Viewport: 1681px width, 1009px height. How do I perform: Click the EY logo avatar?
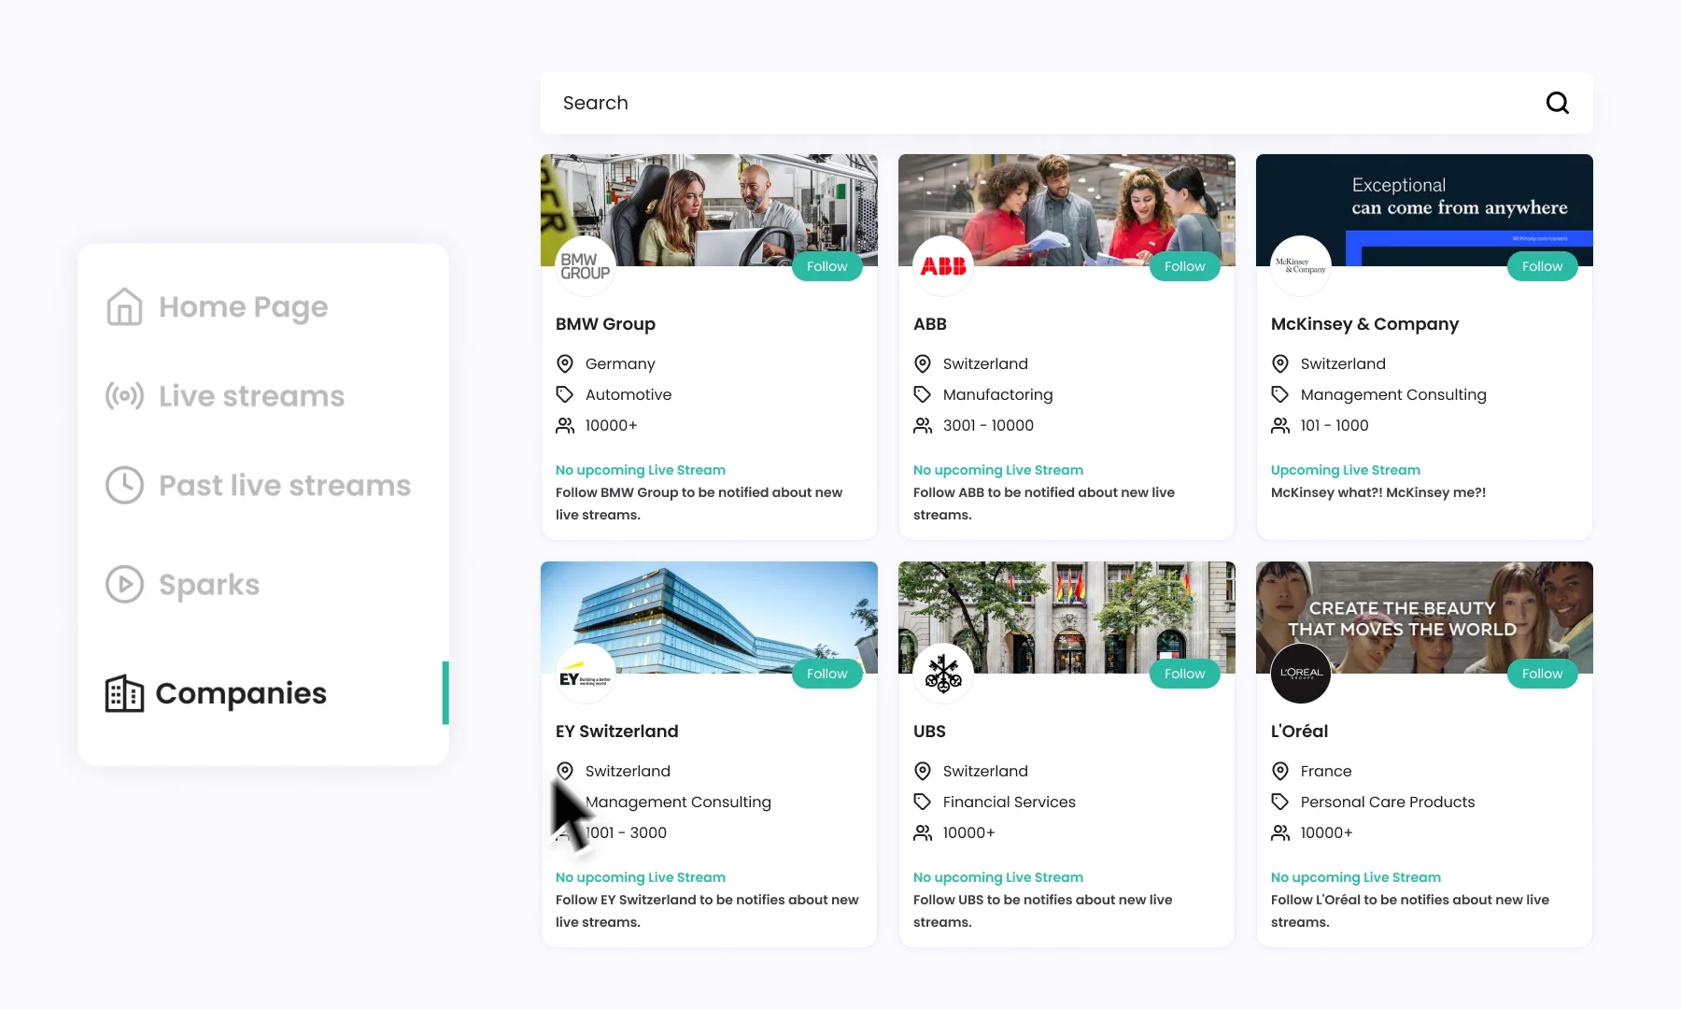(586, 674)
